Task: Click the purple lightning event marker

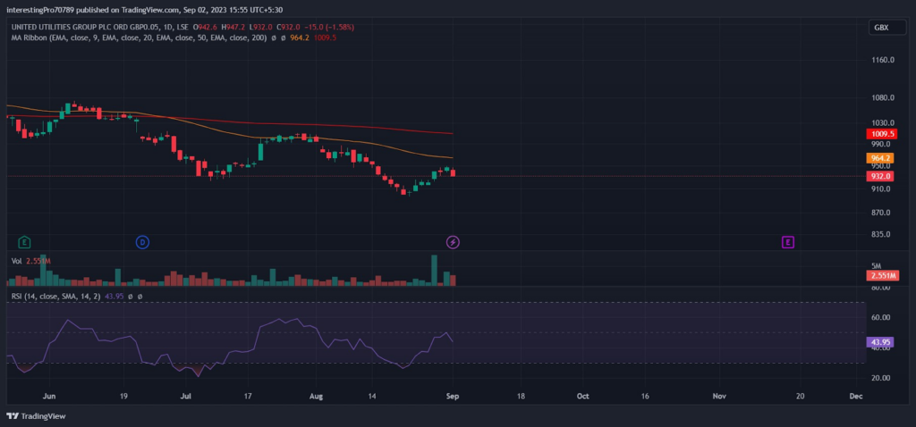Action: tap(453, 241)
